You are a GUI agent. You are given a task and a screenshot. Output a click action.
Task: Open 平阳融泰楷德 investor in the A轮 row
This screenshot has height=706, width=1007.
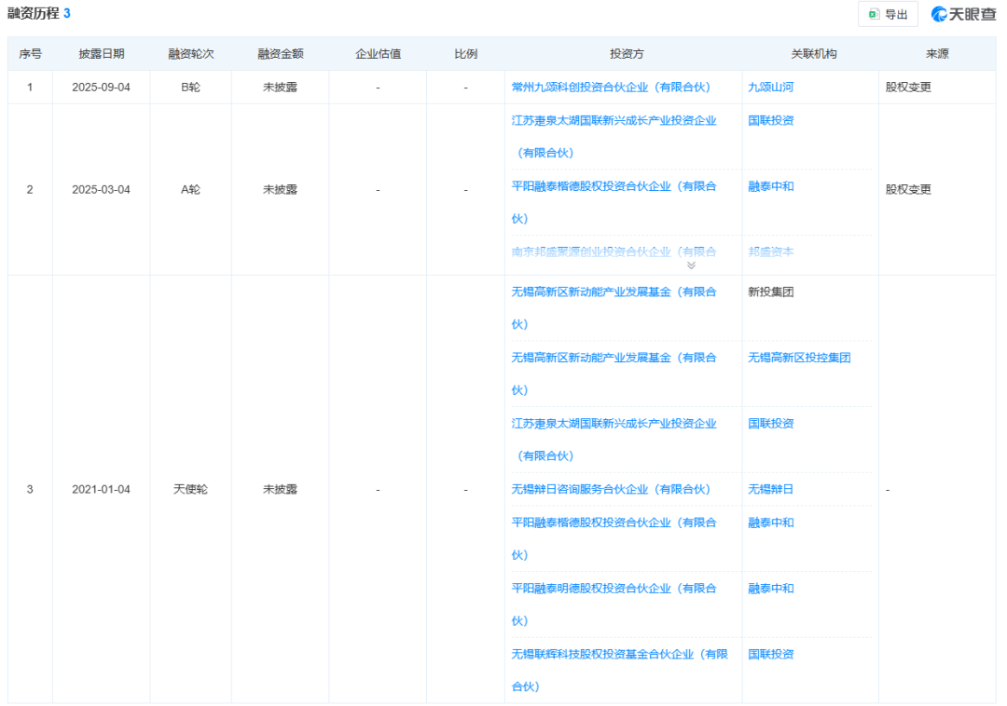click(x=614, y=203)
